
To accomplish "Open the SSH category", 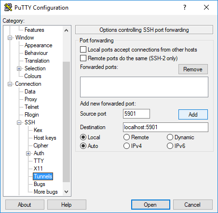I will click(x=30, y=122).
